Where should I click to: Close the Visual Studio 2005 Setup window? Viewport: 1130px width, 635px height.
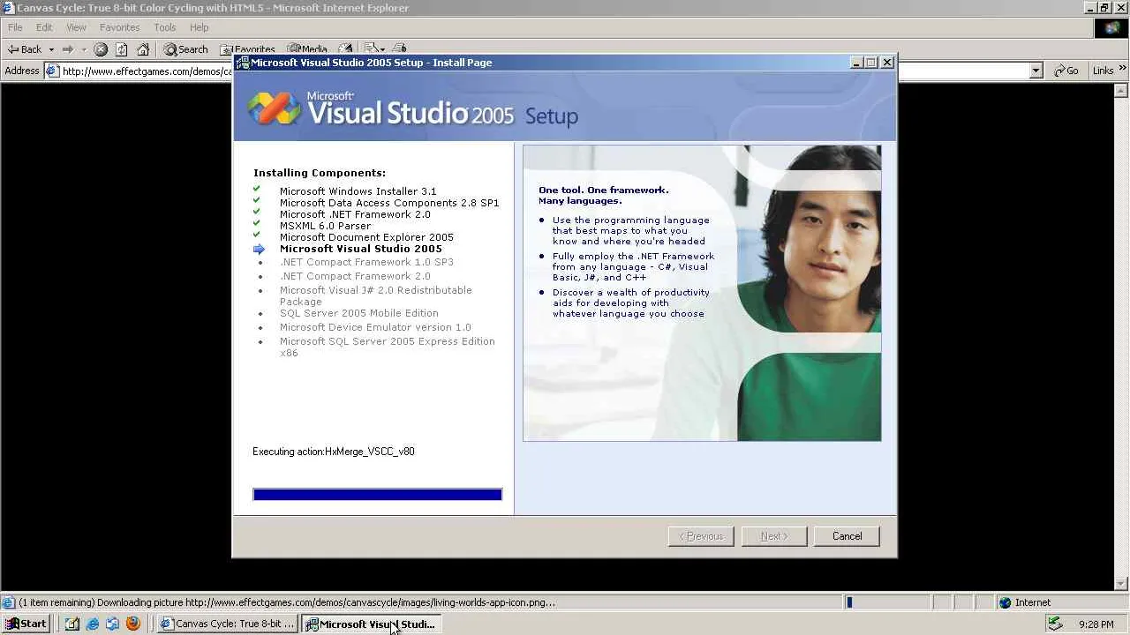[x=887, y=63]
